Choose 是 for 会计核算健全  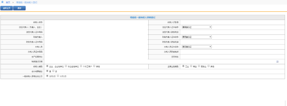47,71
